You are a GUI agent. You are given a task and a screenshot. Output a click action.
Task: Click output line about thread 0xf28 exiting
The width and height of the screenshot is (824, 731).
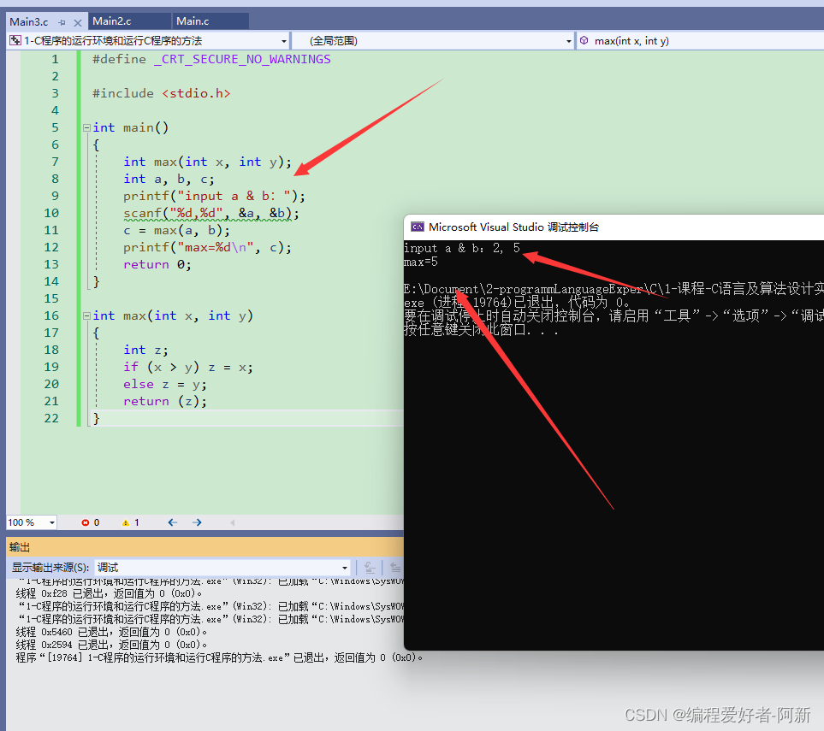coord(109,593)
